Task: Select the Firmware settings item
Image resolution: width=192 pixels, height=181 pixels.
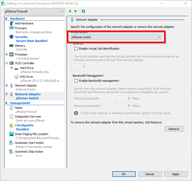Action: coord(21,28)
